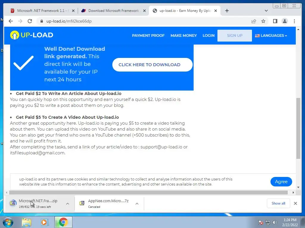Expand options for AppNee.com.Micro 7z download
305x228 pixels.
point(137,204)
